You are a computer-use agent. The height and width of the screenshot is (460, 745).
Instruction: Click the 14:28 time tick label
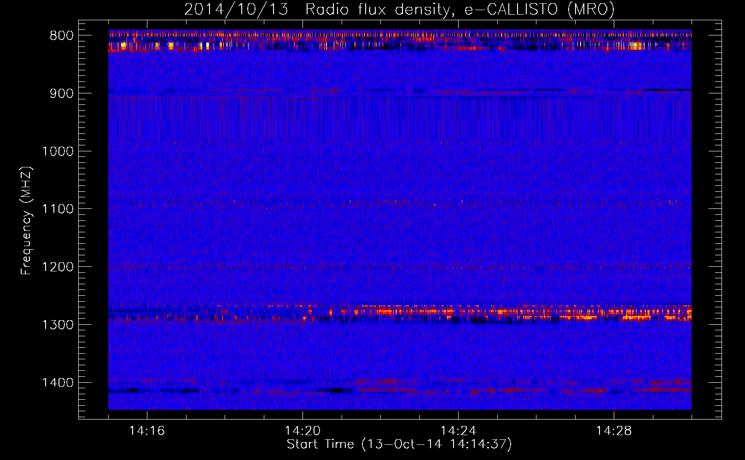(x=614, y=431)
